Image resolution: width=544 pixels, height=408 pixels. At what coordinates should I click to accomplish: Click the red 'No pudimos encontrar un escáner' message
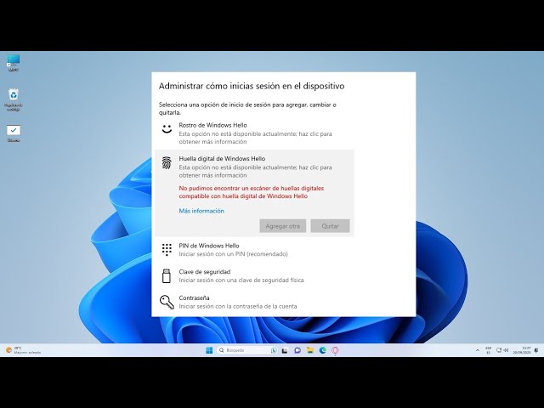(252, 192)
